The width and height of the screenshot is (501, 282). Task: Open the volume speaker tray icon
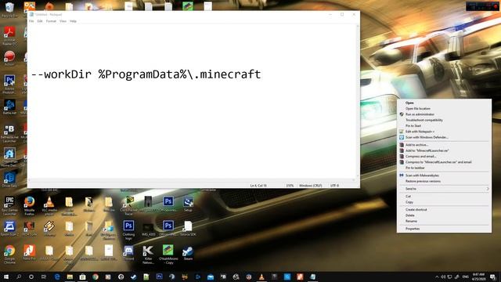(x=443, y=277)
